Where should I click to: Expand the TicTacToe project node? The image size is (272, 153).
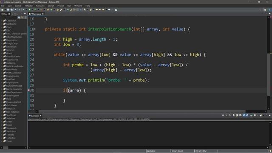[2, 138]
